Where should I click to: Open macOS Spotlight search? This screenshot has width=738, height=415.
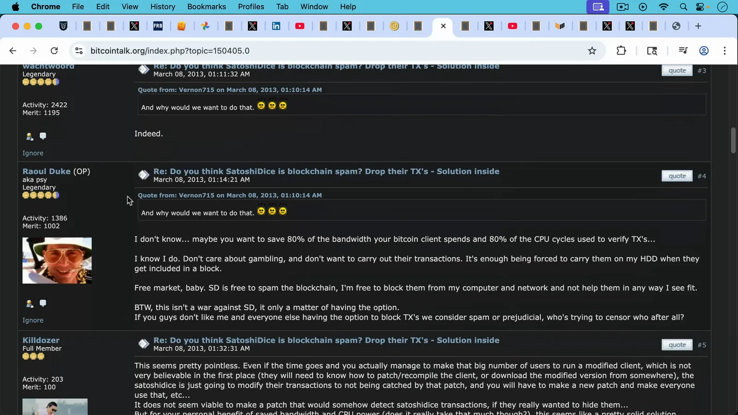684,7
